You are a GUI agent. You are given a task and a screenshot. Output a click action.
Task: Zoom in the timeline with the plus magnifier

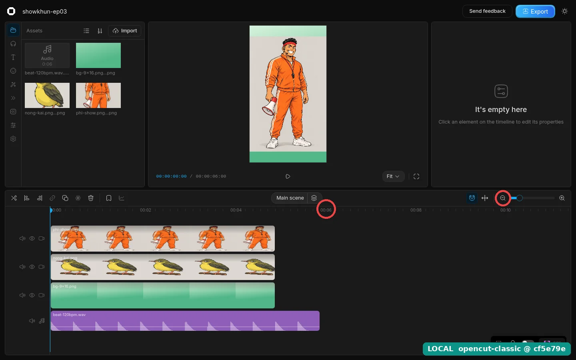562,198
